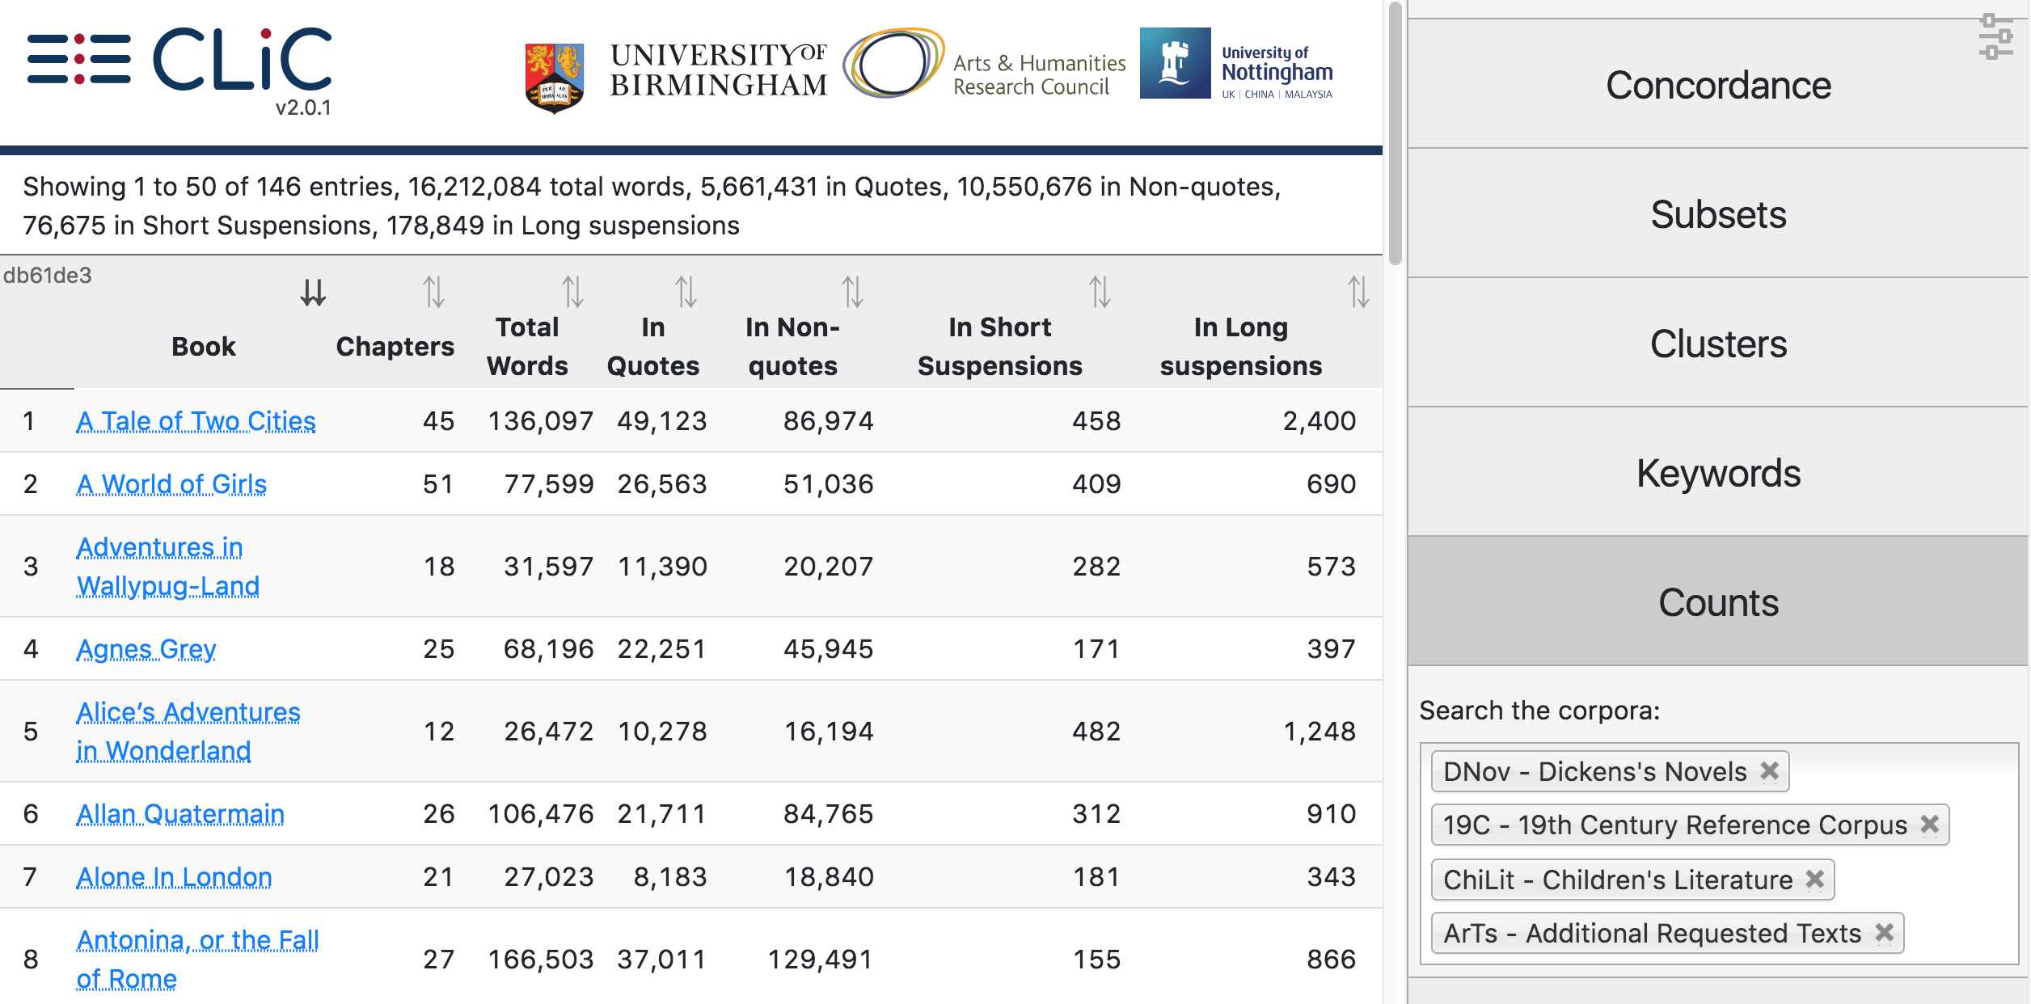This screenshot has height=1004, width=2031.
Task: Open the Concordance tab
Action: click(1718, 84)
